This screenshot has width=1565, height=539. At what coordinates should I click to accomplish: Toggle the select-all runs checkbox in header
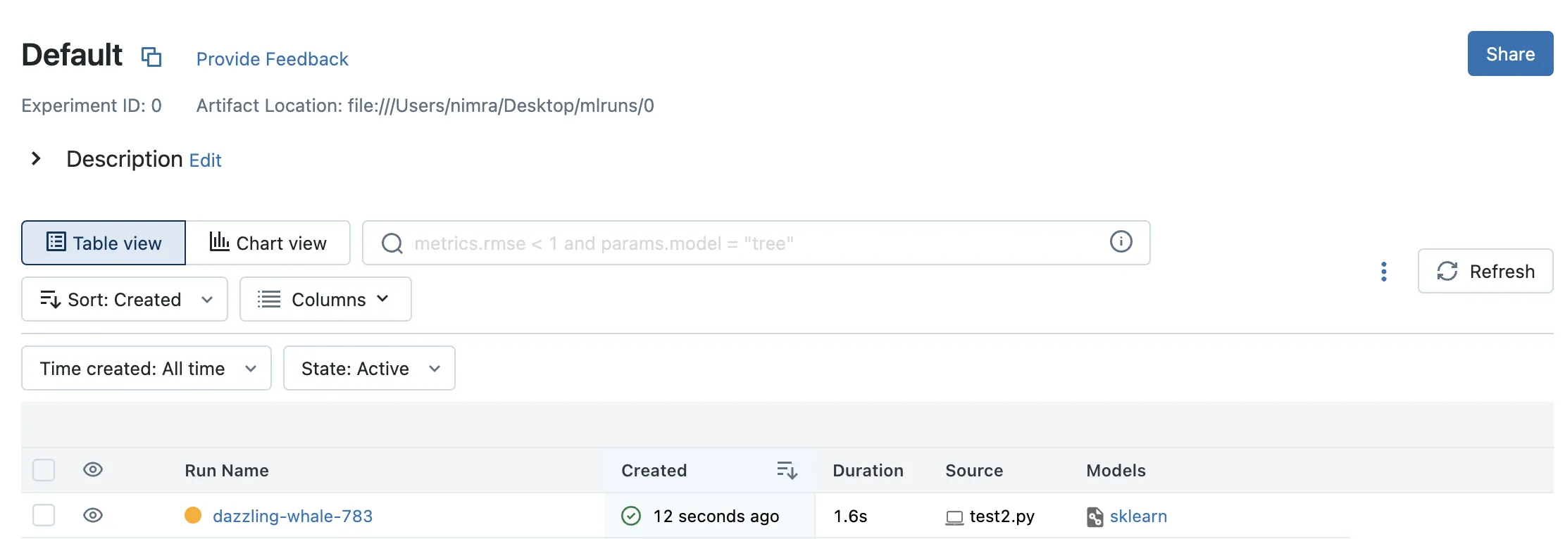[44, 470]
